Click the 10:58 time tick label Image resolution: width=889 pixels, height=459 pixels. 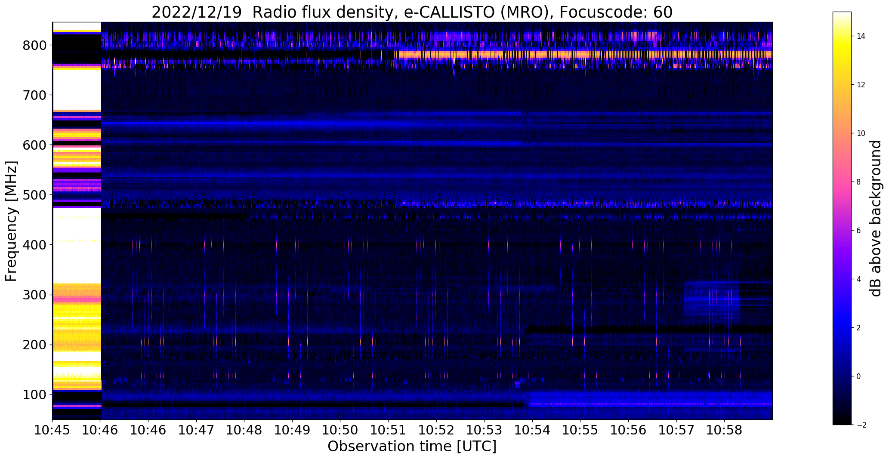click(724, 430)
